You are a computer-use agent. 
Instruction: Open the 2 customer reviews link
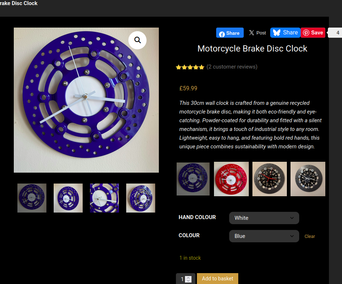click(232, 67)
